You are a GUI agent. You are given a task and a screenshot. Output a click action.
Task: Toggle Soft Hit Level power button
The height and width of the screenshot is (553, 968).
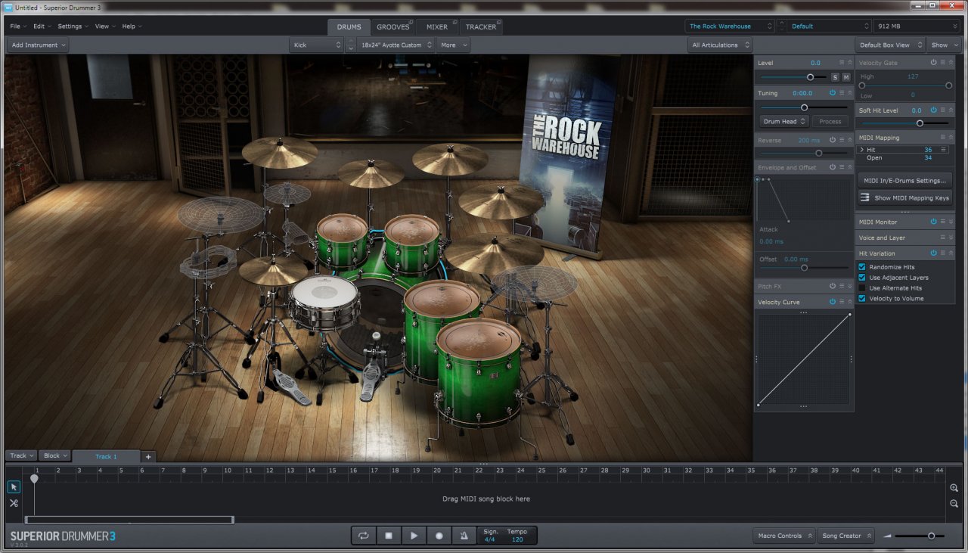934,110
